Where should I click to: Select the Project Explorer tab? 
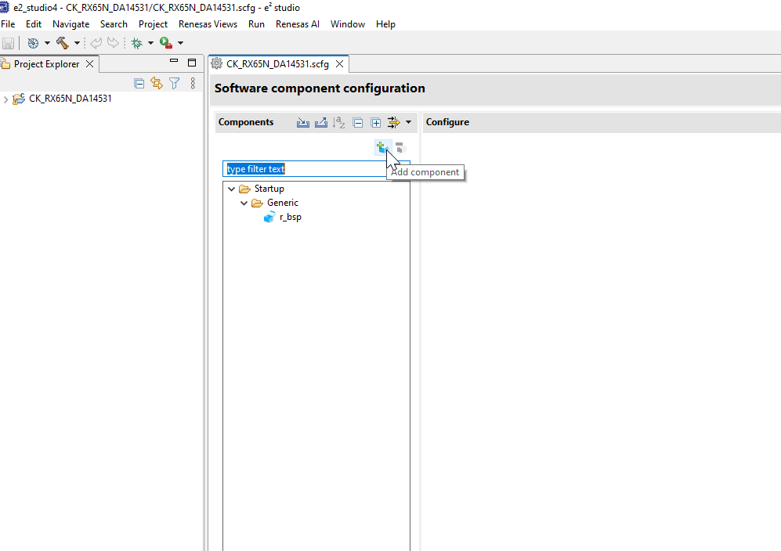(46, 64)
